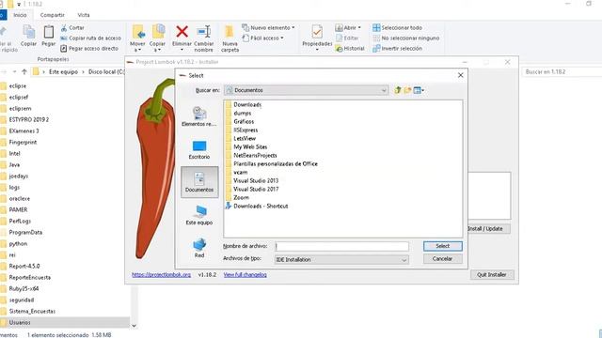Click Seleccionar todo in Explorer ribbon
Viewport: 602px width, 338px height.
397,27
